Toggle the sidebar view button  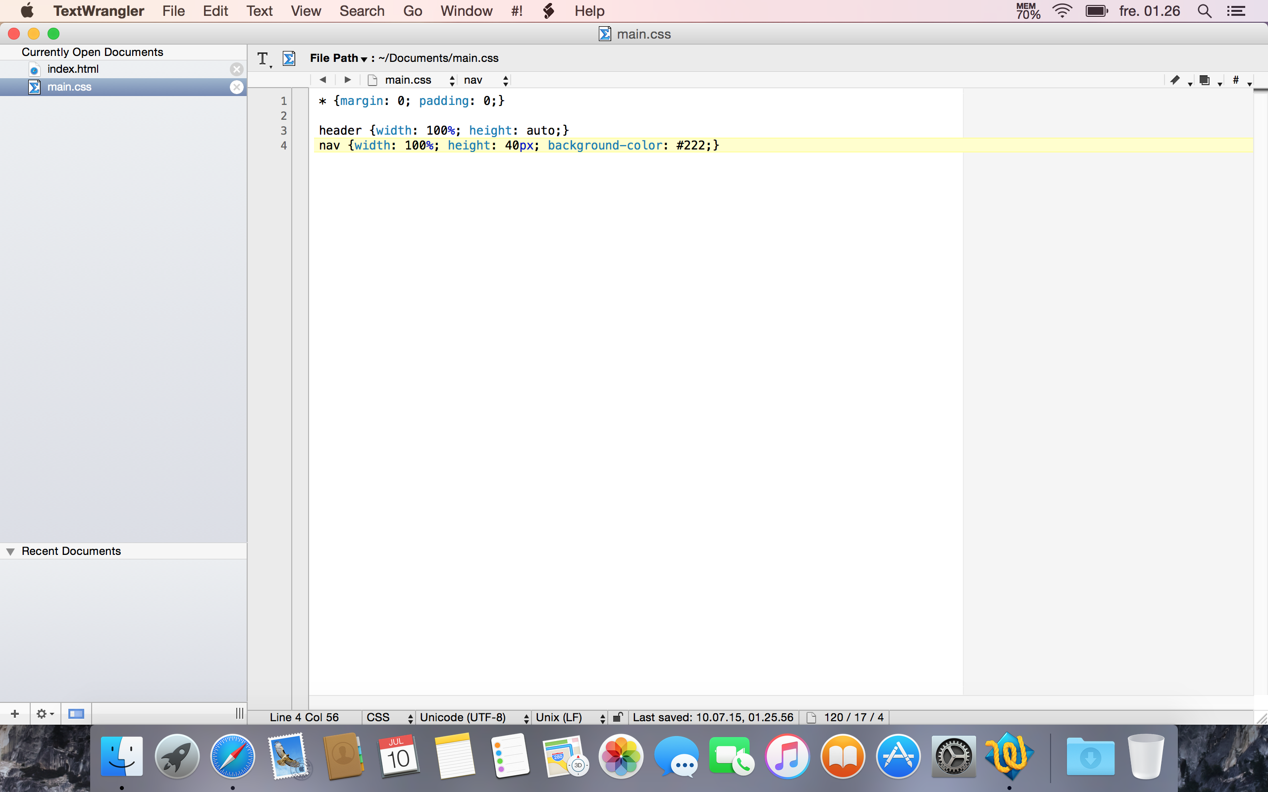[76, 713]
